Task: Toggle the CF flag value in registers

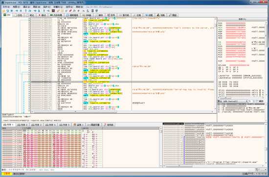Action: click(223, 71)
